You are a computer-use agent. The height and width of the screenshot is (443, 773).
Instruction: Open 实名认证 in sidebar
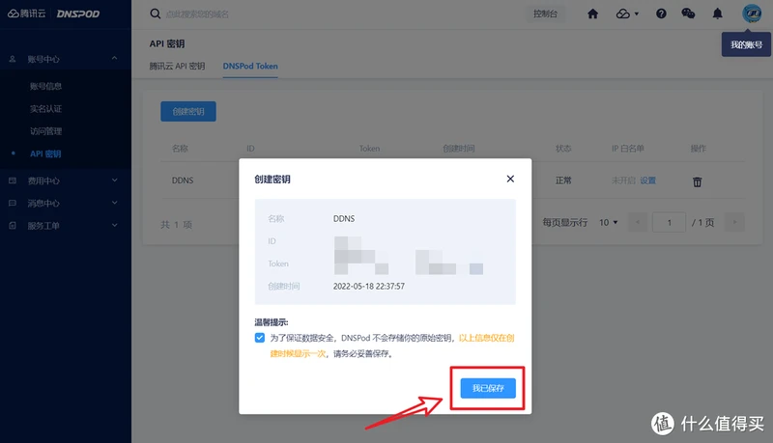45,109
